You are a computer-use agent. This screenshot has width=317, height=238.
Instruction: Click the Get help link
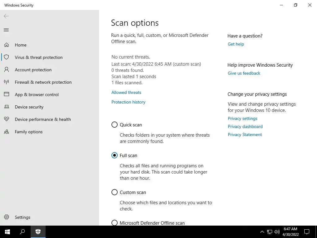pyautogui.click(x=236, y=44)
